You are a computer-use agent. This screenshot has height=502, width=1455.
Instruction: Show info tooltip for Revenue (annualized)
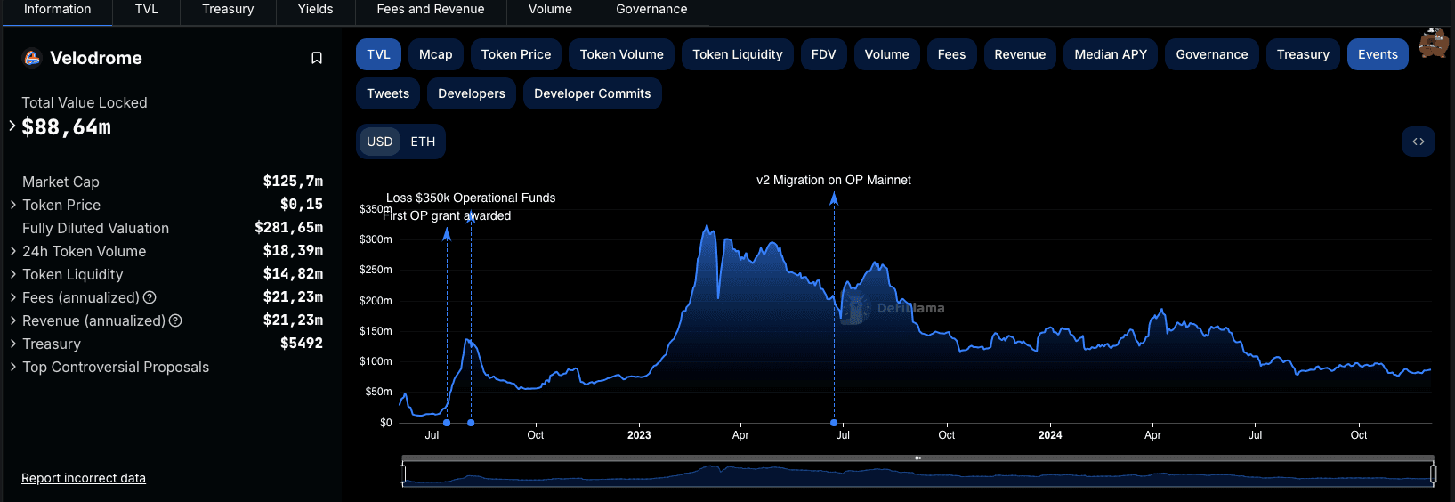coord(175,320)
